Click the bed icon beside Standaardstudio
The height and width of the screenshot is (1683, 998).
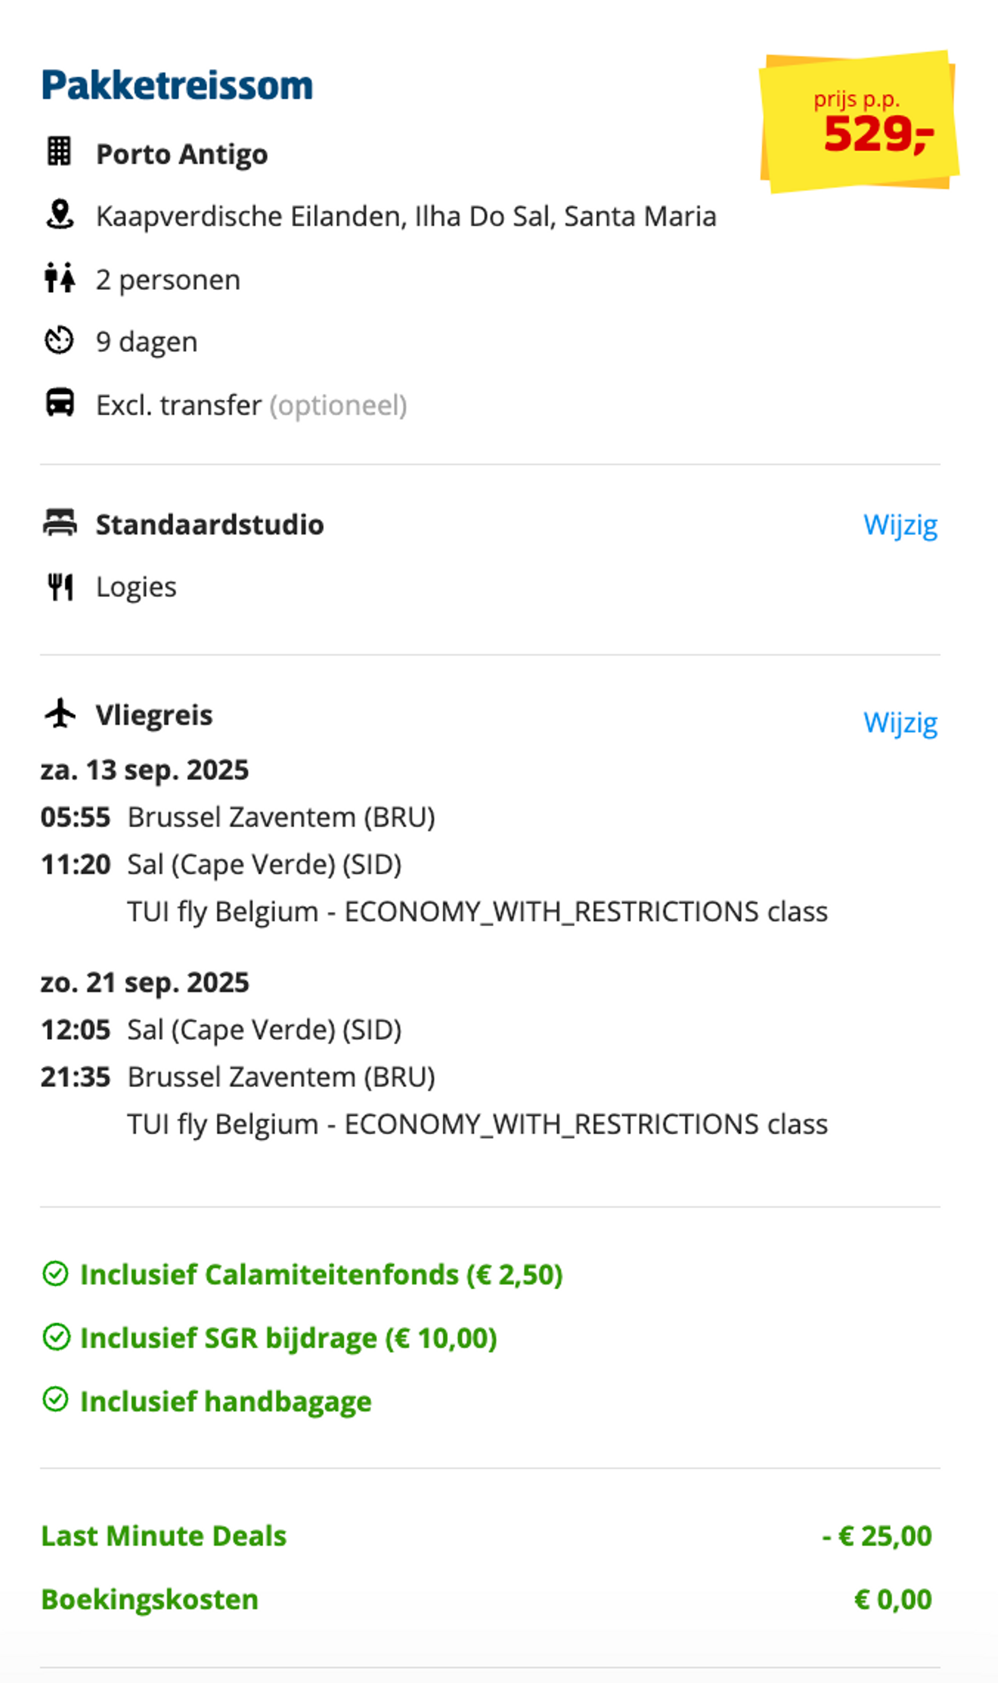[60, 522]
